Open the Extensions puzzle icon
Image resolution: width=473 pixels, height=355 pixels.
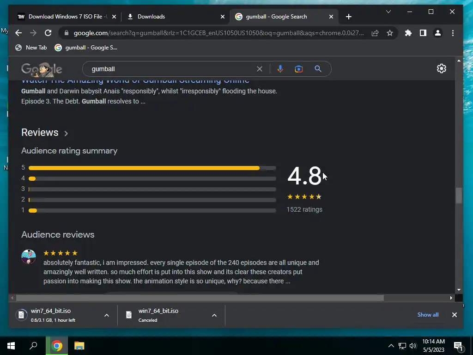(408, 33)
